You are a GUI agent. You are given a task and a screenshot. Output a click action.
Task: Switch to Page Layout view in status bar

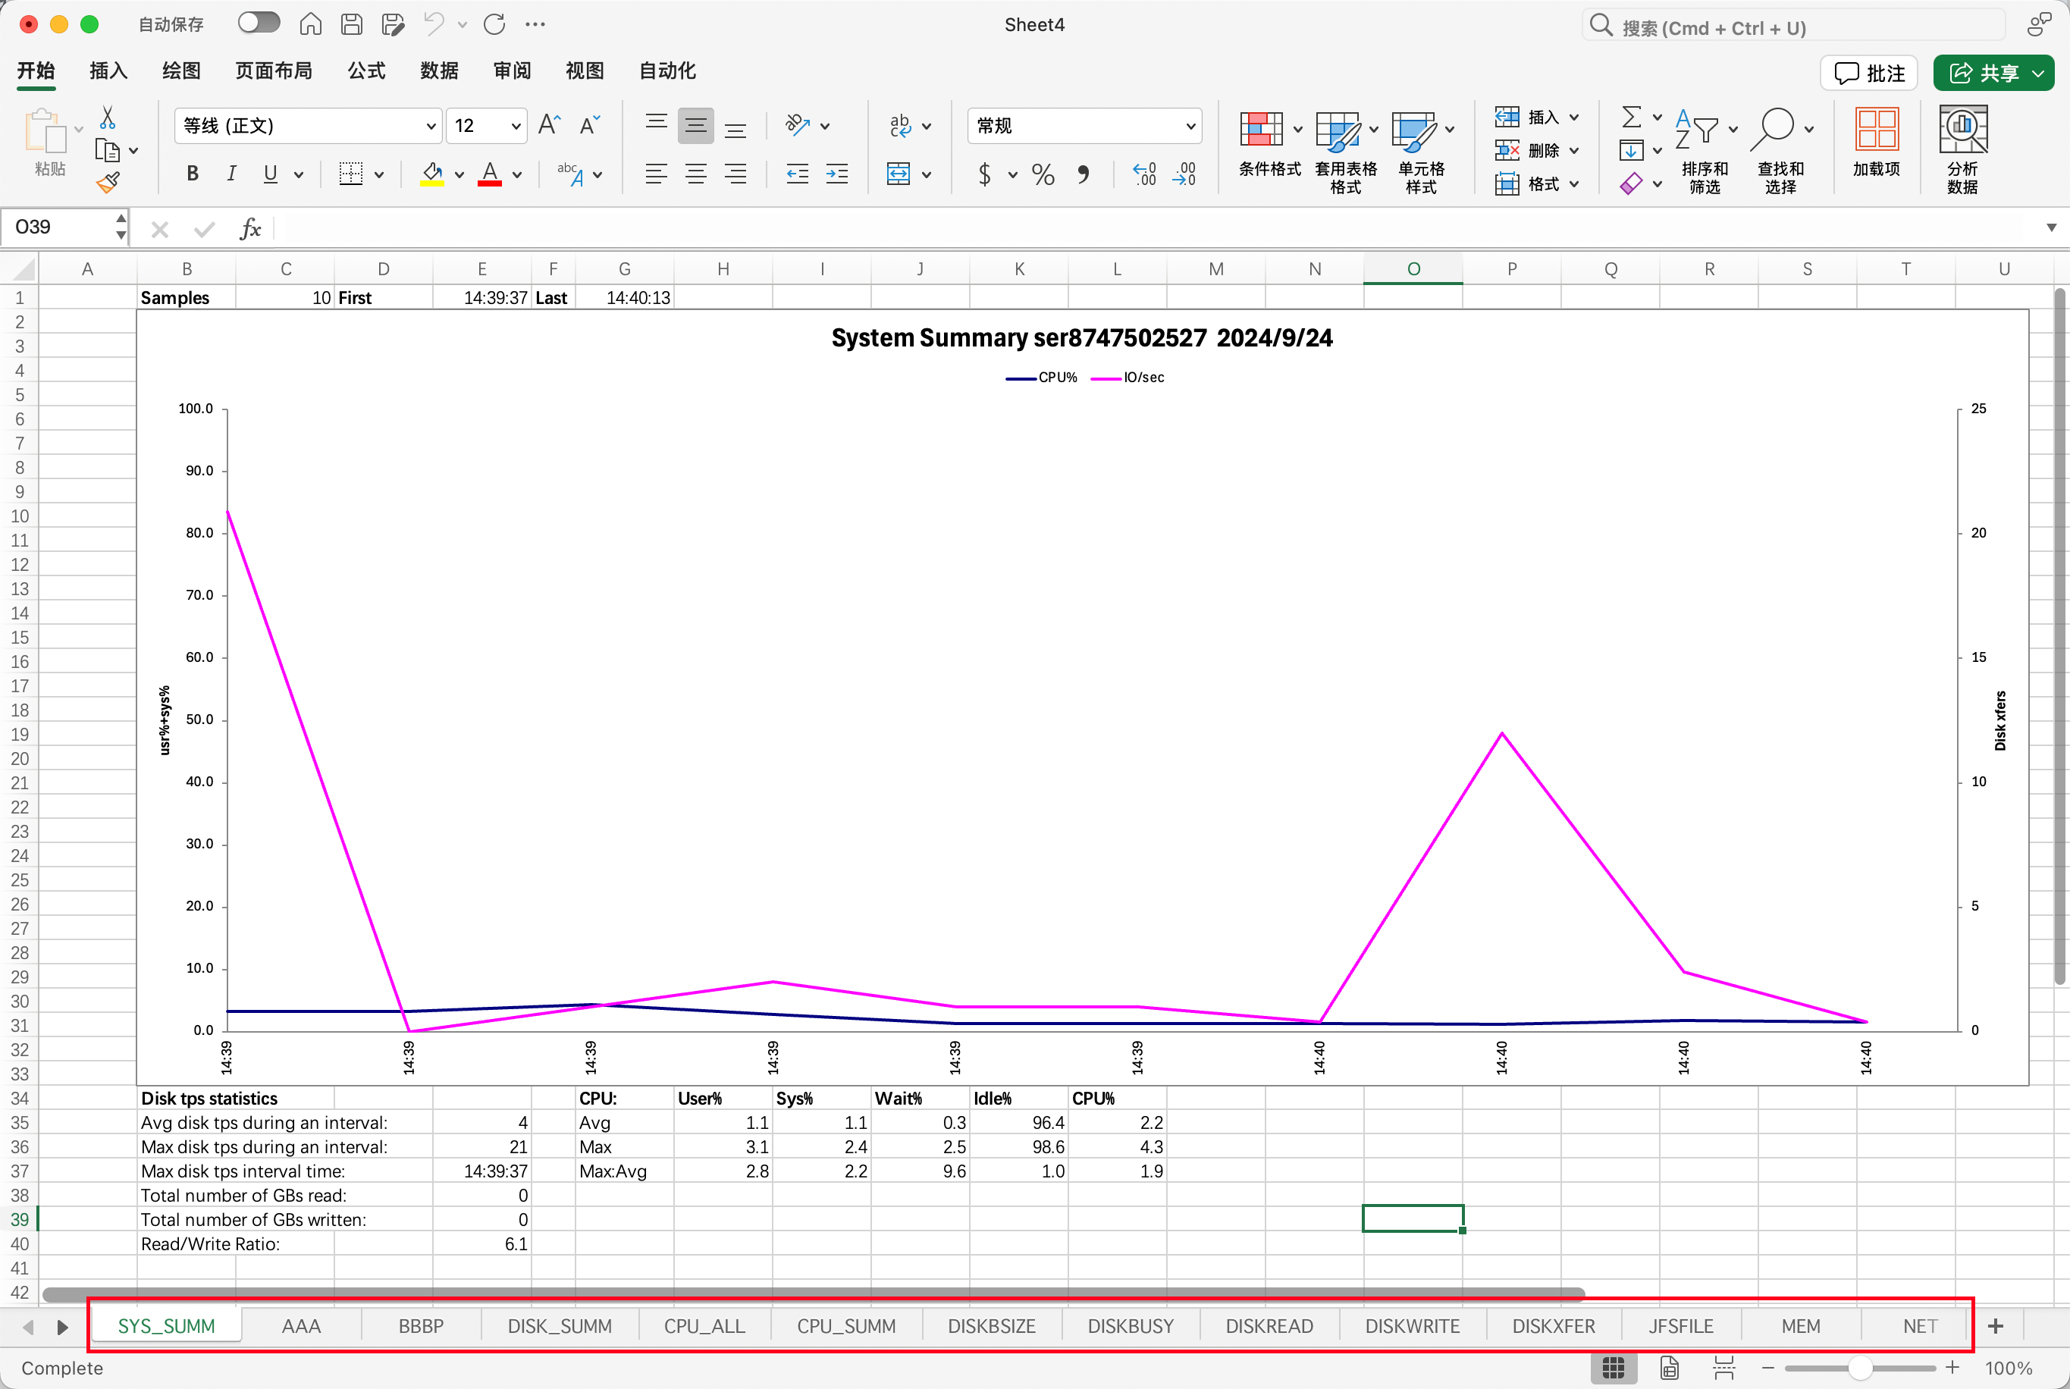click(x=1669, y=1368)
